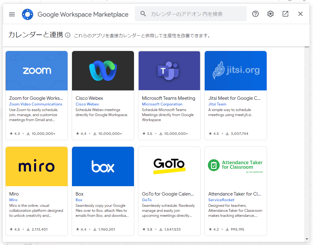Open the Miro banner image
This screenshot has height=245, width=313.
(x=37, y=166)
